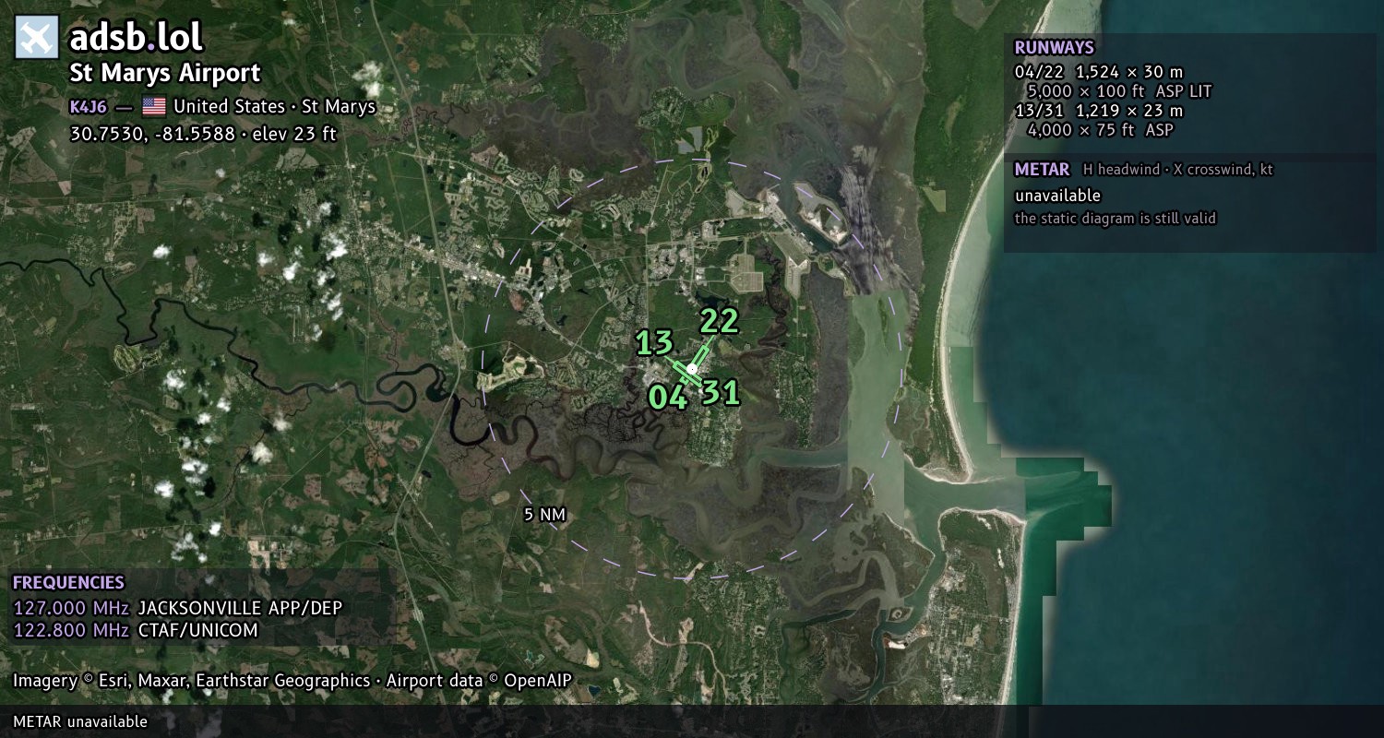Click the "METAR unavailable" status bar message
The width and height of the screenshot is (1384, 738).
(x=80, y=721)
